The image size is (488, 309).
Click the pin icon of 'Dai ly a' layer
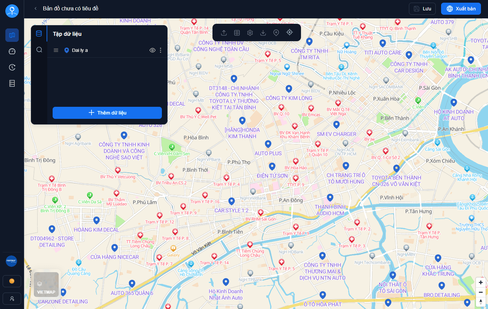[66, 50]
